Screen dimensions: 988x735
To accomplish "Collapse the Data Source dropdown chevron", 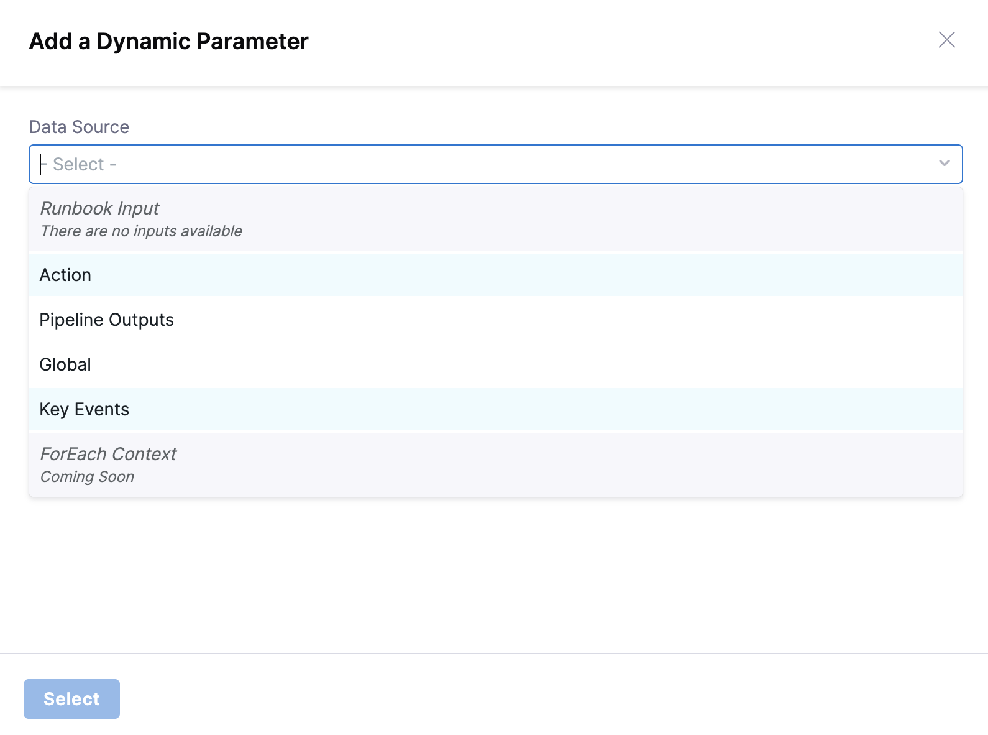I will point(944,164).
